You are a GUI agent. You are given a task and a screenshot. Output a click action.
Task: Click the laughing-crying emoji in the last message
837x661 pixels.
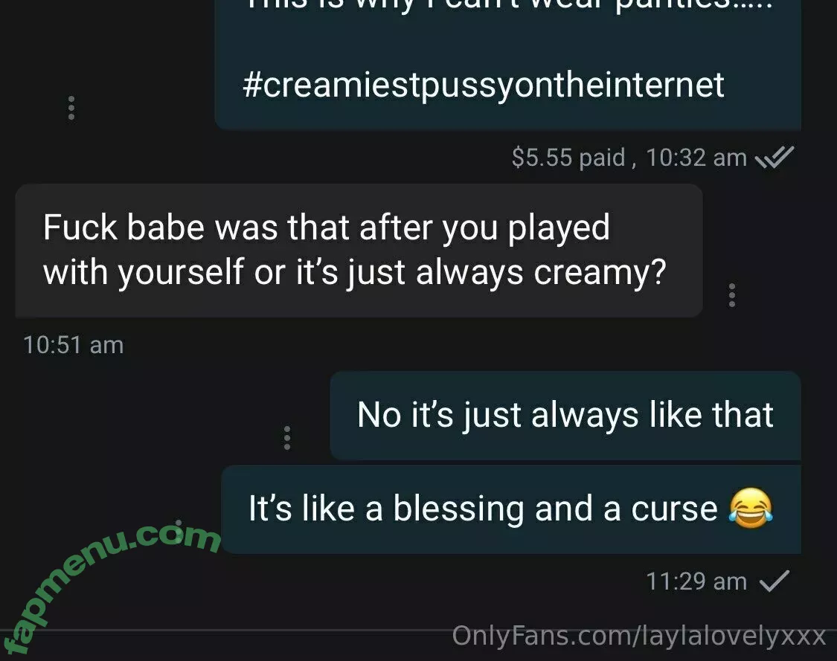751,509
